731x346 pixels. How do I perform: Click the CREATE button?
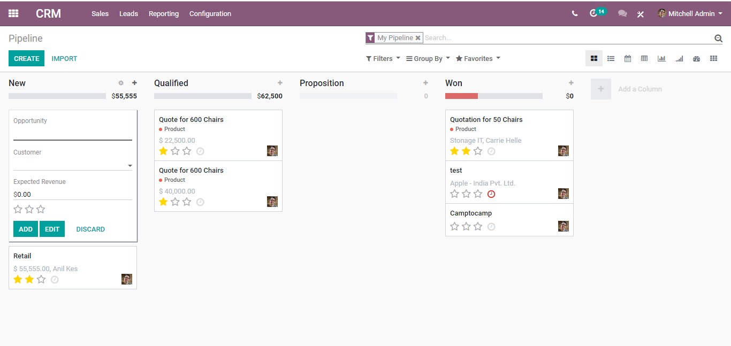point(27,58)
